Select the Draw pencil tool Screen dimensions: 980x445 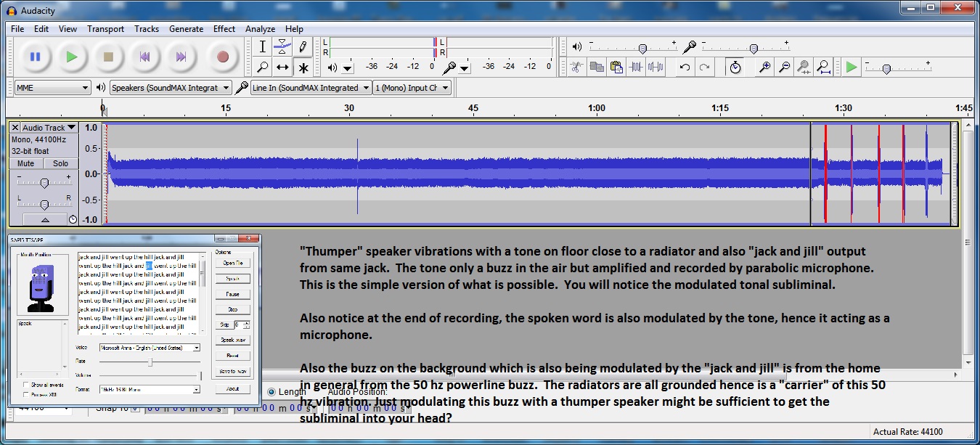click(303, 47)
